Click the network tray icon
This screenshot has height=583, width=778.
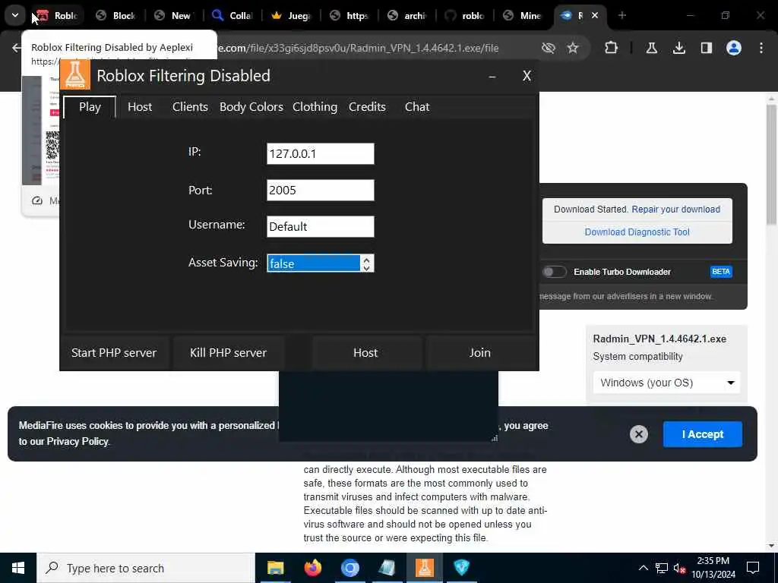click(x=662, y=568)
